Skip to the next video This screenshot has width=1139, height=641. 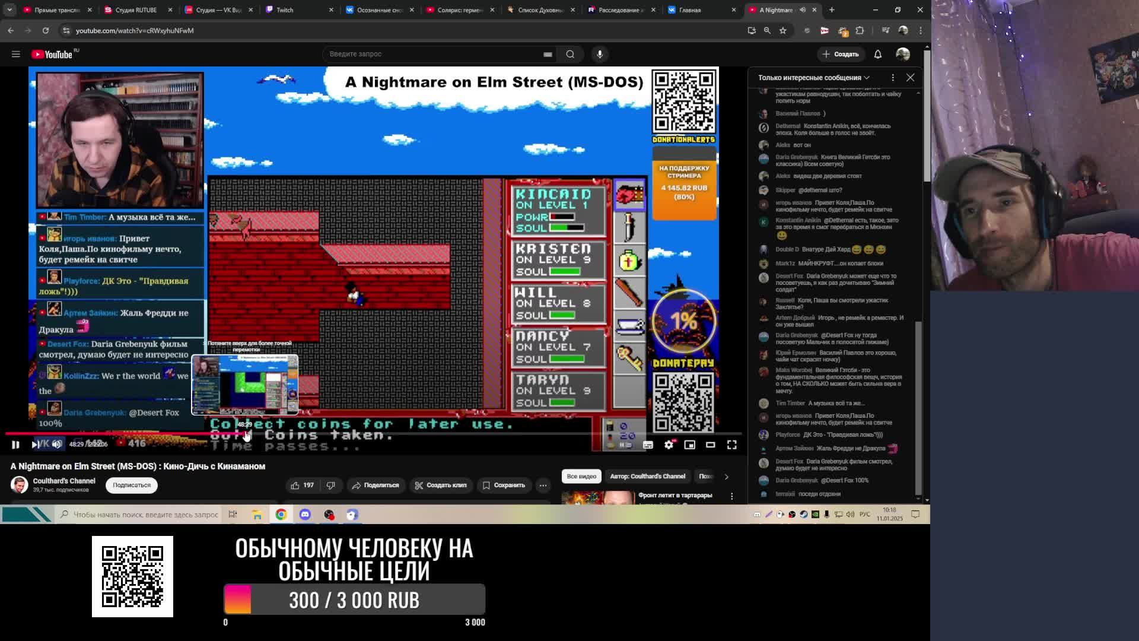coord(36,445)
